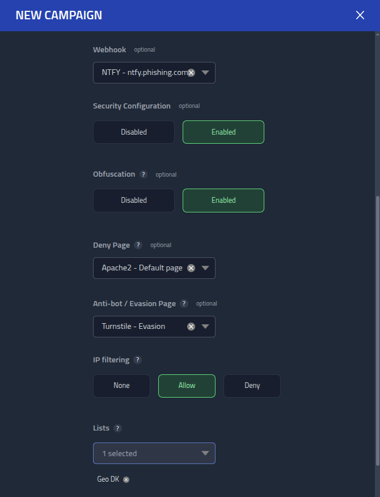
Task: Disable Security Configuration
Action: 133,132
